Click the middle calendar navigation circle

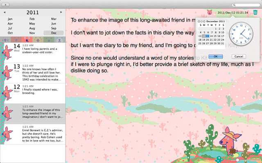click(202, 22)
